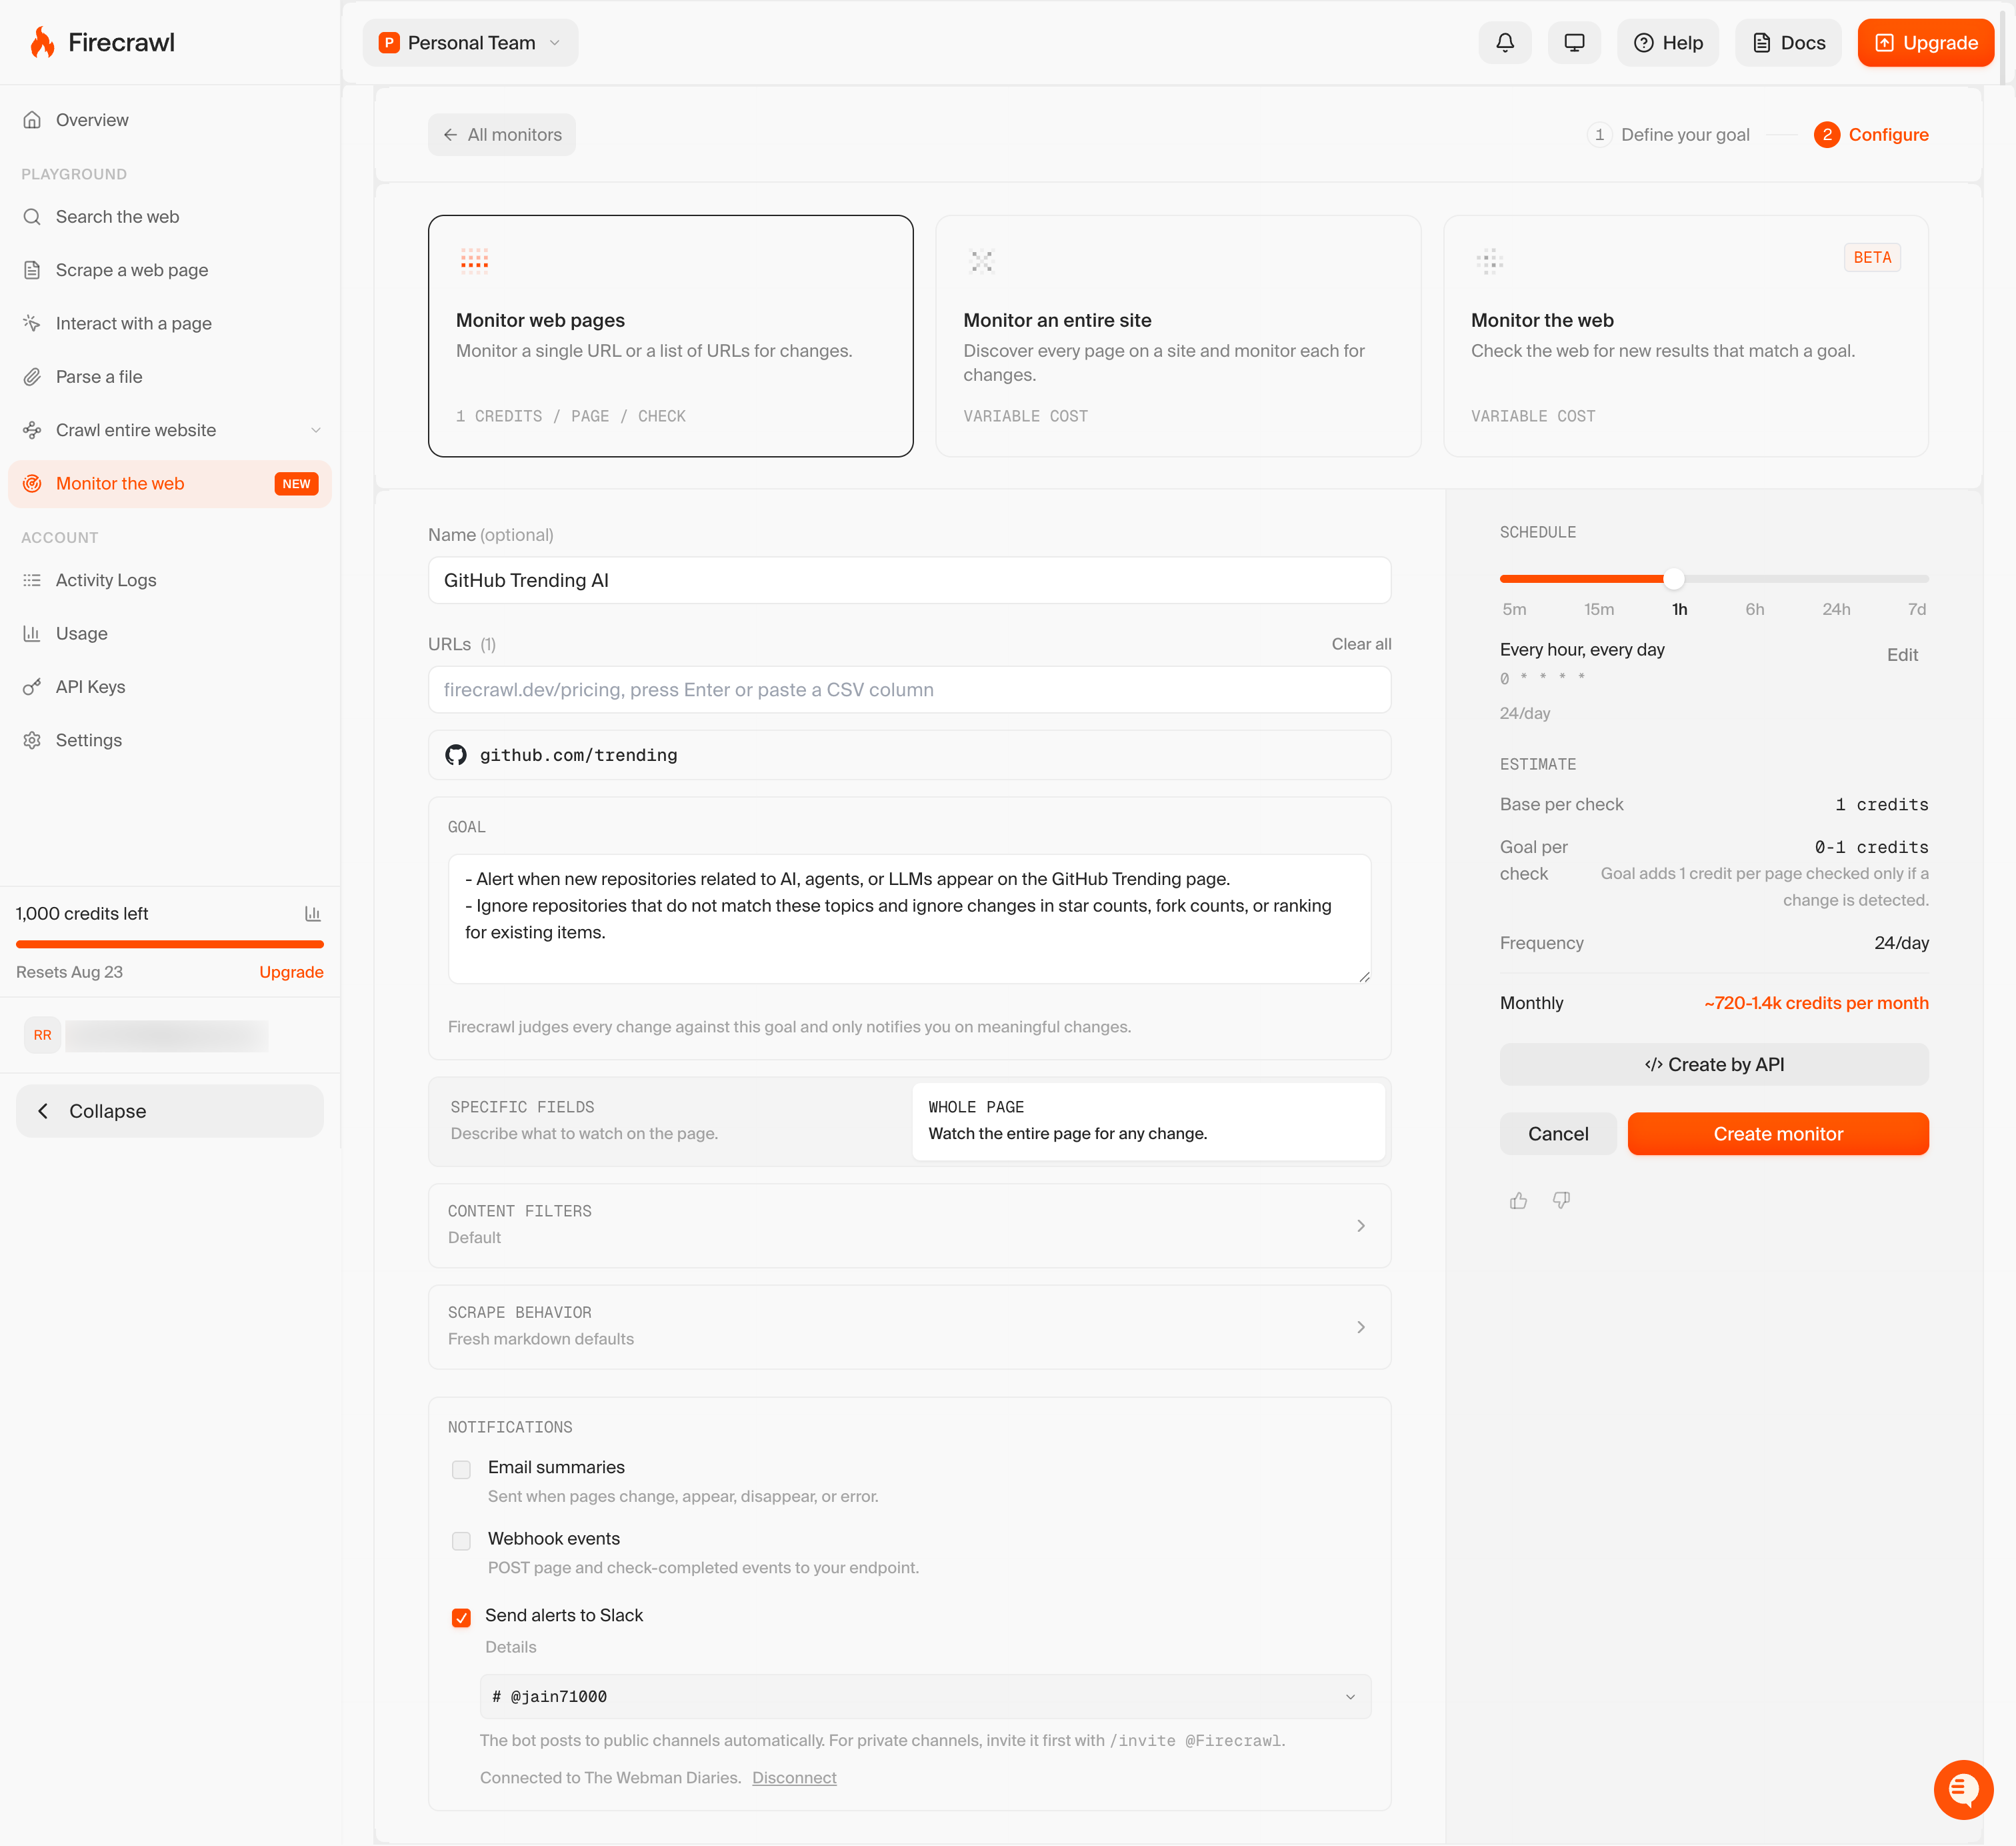Screen dimensions: 2016x1846
Task: Click the Name field GitHub Trending AI
Action: pos(909,582)
